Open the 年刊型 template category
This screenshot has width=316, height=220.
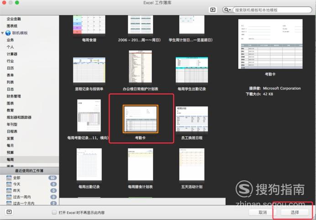[12, 124]
